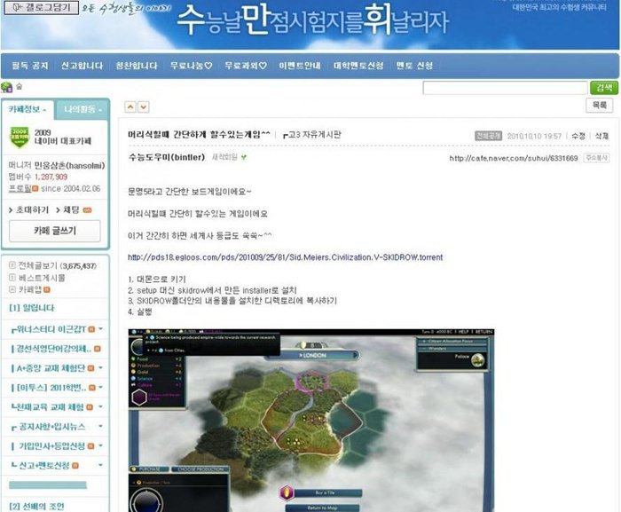Open the 신고합니다 menu
The image size is (621, 512).
[x=82, y=66]
